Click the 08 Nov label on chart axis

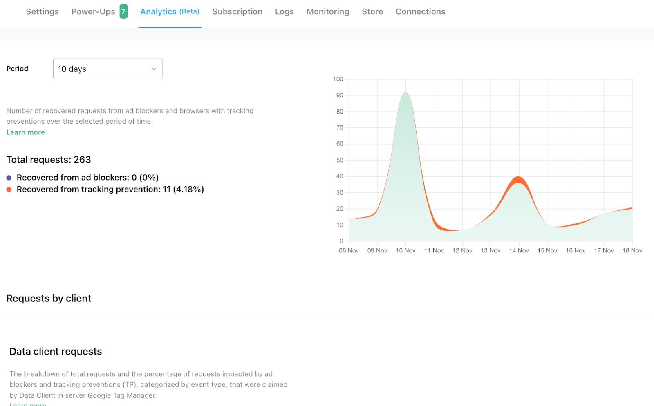(349, 250)
